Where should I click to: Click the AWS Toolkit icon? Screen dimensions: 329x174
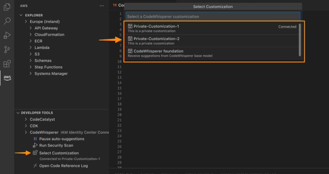[x=7, y=78]
